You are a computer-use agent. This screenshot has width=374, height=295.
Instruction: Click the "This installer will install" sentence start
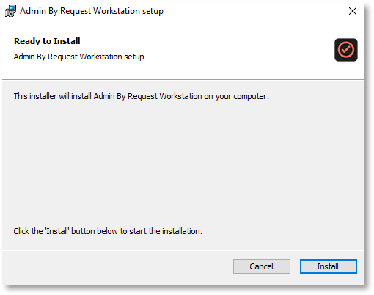coord(53,96)
